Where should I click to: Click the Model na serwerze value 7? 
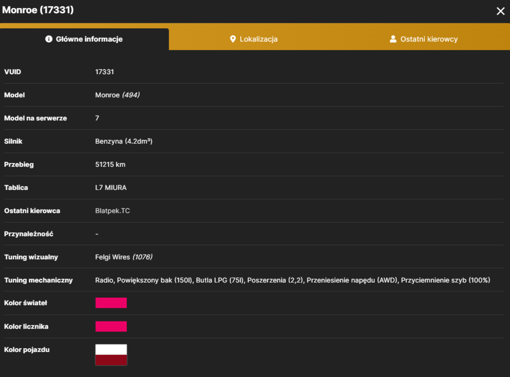click(97, 118)
